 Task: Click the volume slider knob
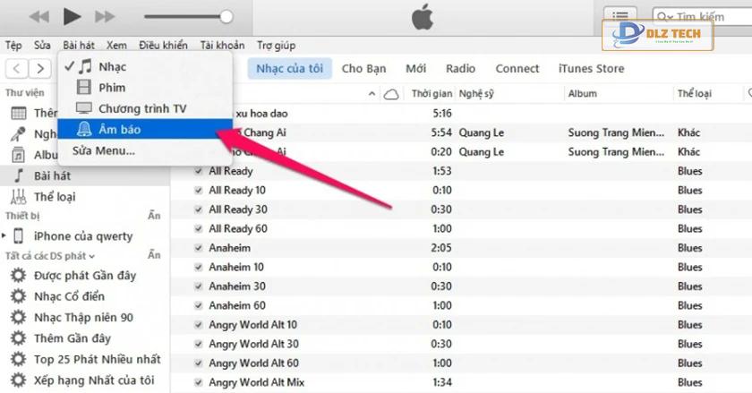(226, 17)
